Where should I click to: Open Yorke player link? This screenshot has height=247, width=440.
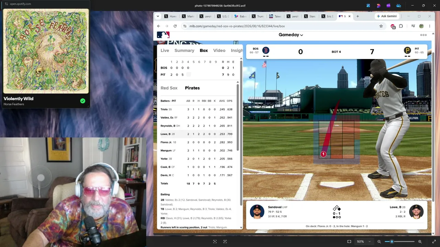[x=164, y=159]
